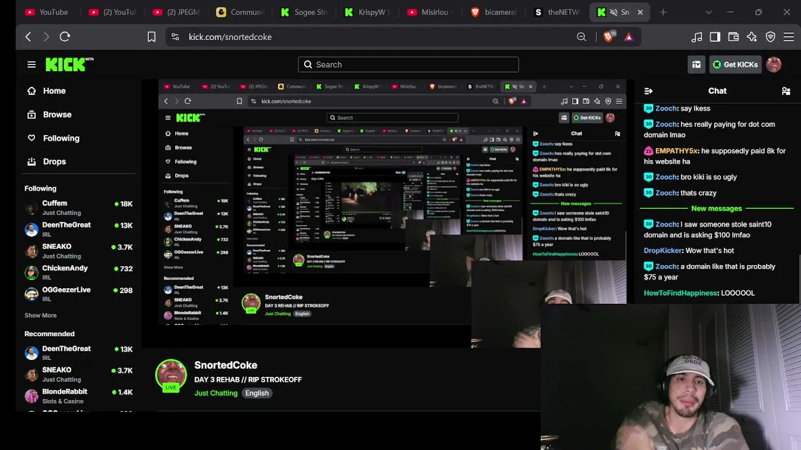This screenshot has width=801, height=450.
Task: Click the zoom magnifier in address bar
Action: [581, 37]
